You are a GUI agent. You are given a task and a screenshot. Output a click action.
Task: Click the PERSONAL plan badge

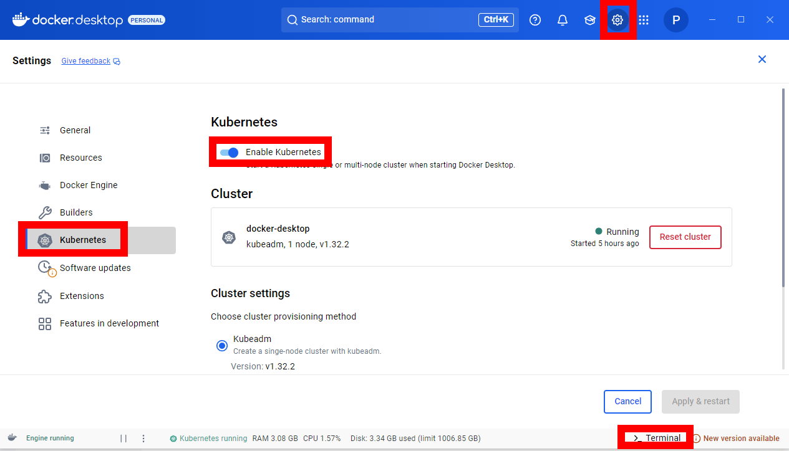coord(147,20)
